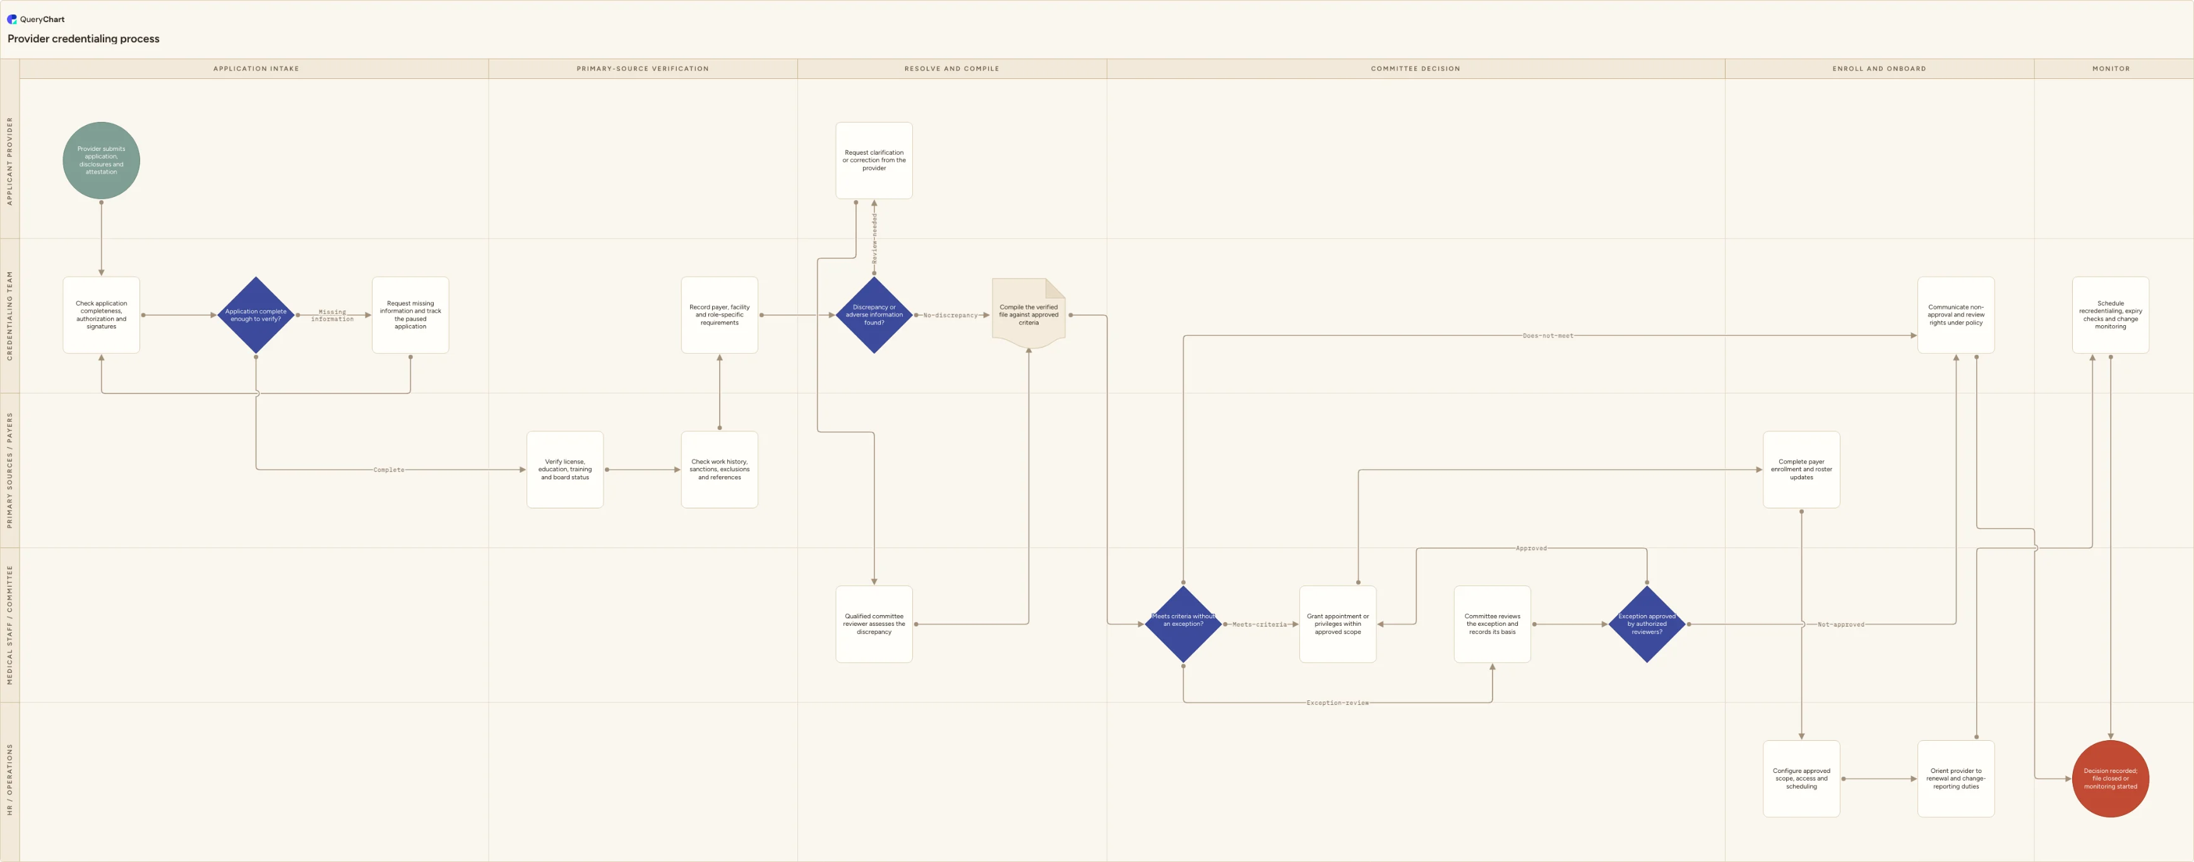
Task: Click the 'Approved' edge label
Action: click(1530, 549)
